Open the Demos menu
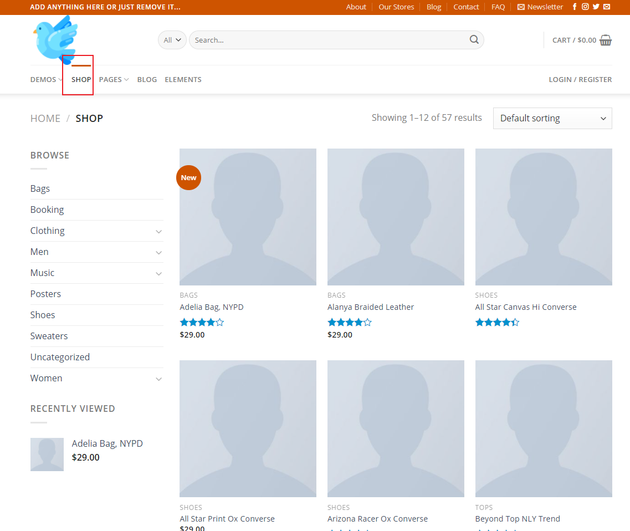 tap(46, 79)
